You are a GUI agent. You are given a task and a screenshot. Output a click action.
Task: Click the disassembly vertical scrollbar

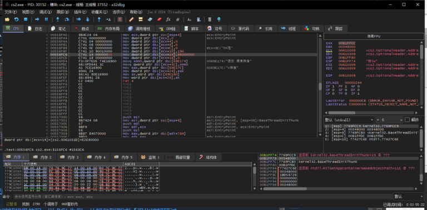coord(320,85)
